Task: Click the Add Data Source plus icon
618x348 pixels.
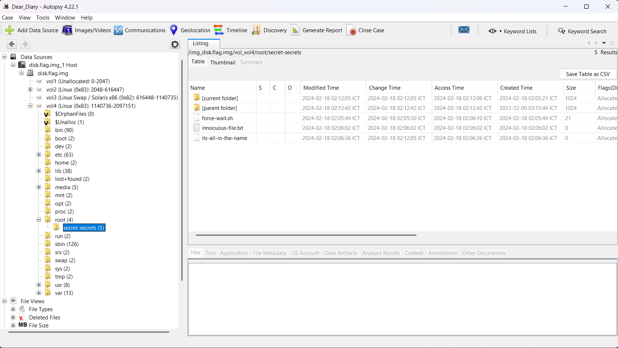Action: click(10, 30)
